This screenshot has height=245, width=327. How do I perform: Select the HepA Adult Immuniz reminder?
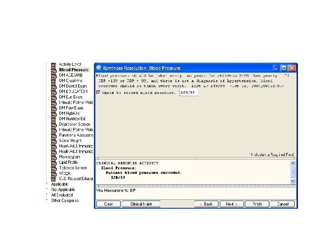click(x=76, y=146)
